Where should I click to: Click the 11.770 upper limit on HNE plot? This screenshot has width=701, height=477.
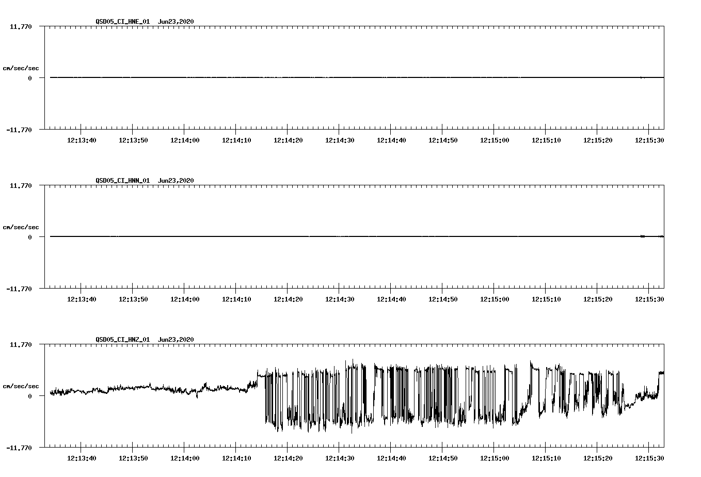click(21, 26)
